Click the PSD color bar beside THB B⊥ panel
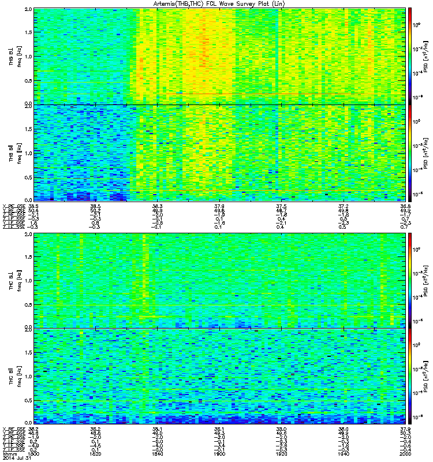Viewport: 433px width, 462px height. 409,56
